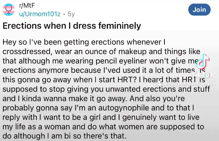Open the post title heading
The image size is (219, 141).
tap(72, 26)
